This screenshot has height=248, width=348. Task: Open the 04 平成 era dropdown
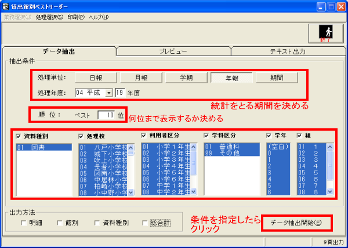[109, 93]
